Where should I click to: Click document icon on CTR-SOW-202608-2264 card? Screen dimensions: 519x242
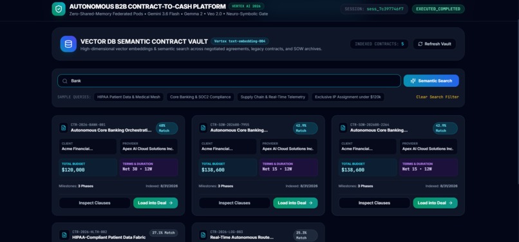click(343, 128)
